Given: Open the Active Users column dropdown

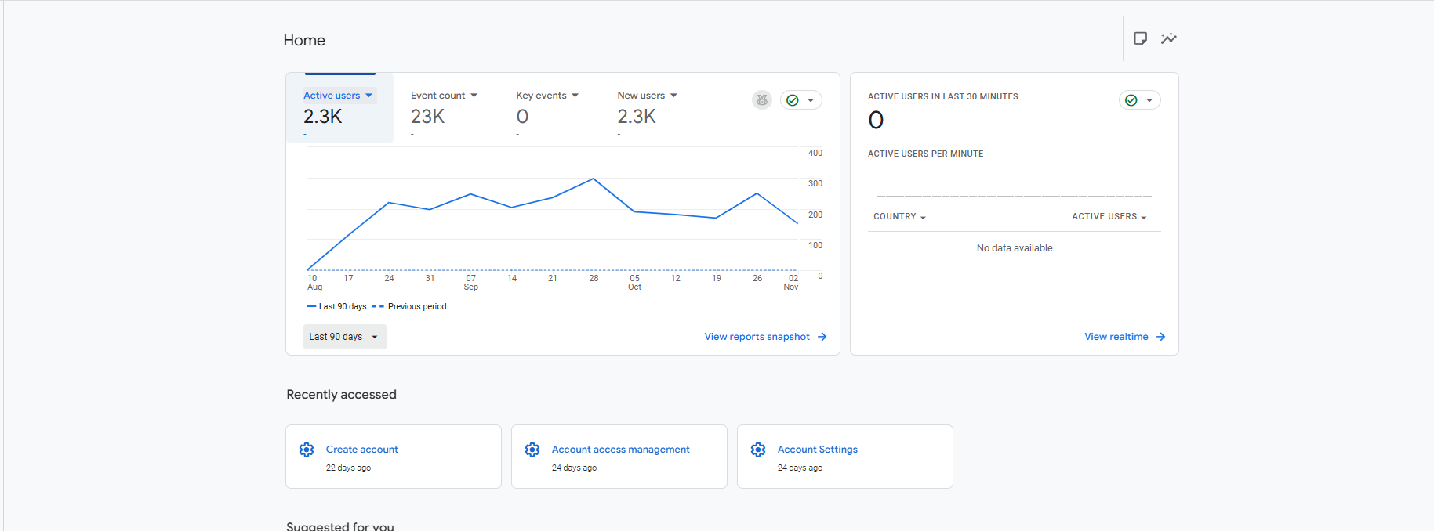Looking at the screenshot, I should click(x=1109, y=217).
